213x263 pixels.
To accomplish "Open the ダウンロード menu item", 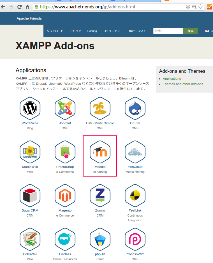I will coord(55,31).
